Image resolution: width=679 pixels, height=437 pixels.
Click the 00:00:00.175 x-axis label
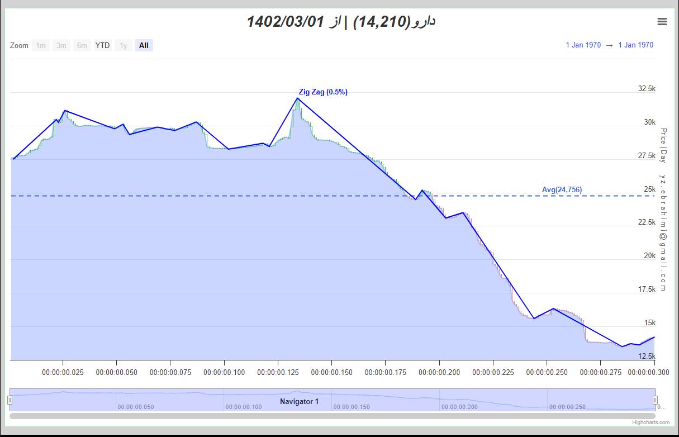(386, 372)
